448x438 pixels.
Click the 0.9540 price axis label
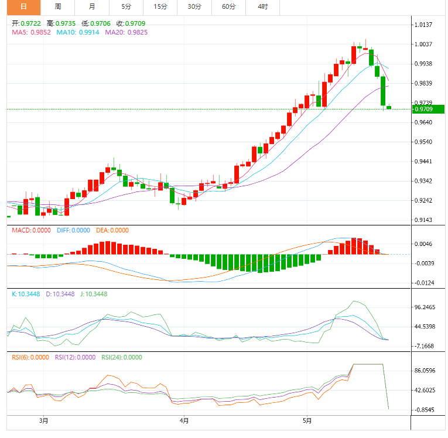pyautogui.click(x=423, y=142)
